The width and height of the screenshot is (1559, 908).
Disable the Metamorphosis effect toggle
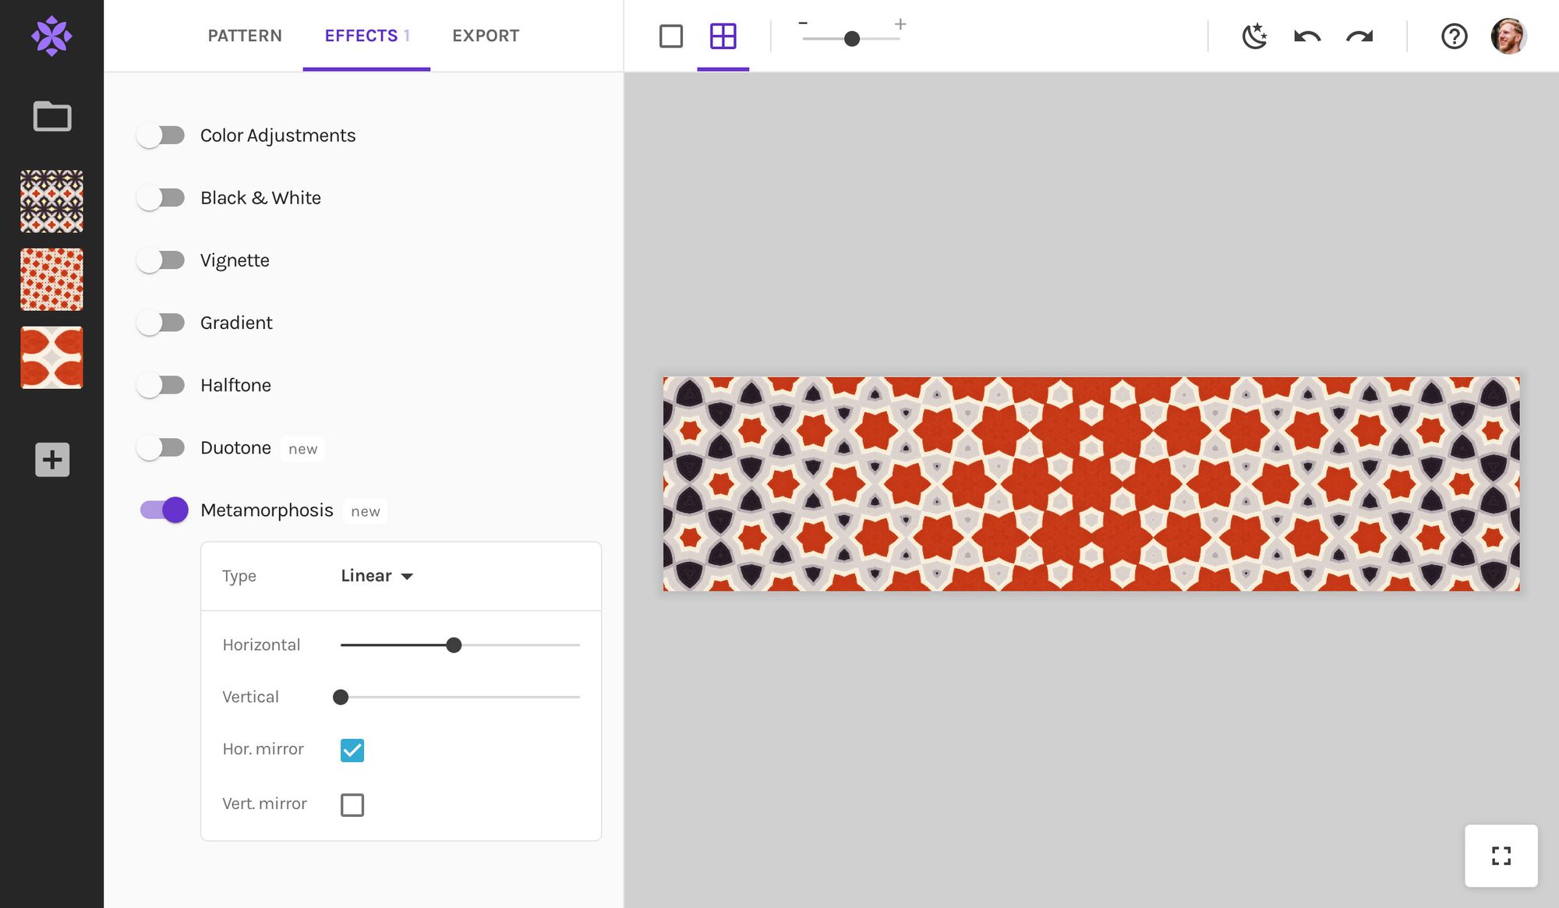(164, 510)
